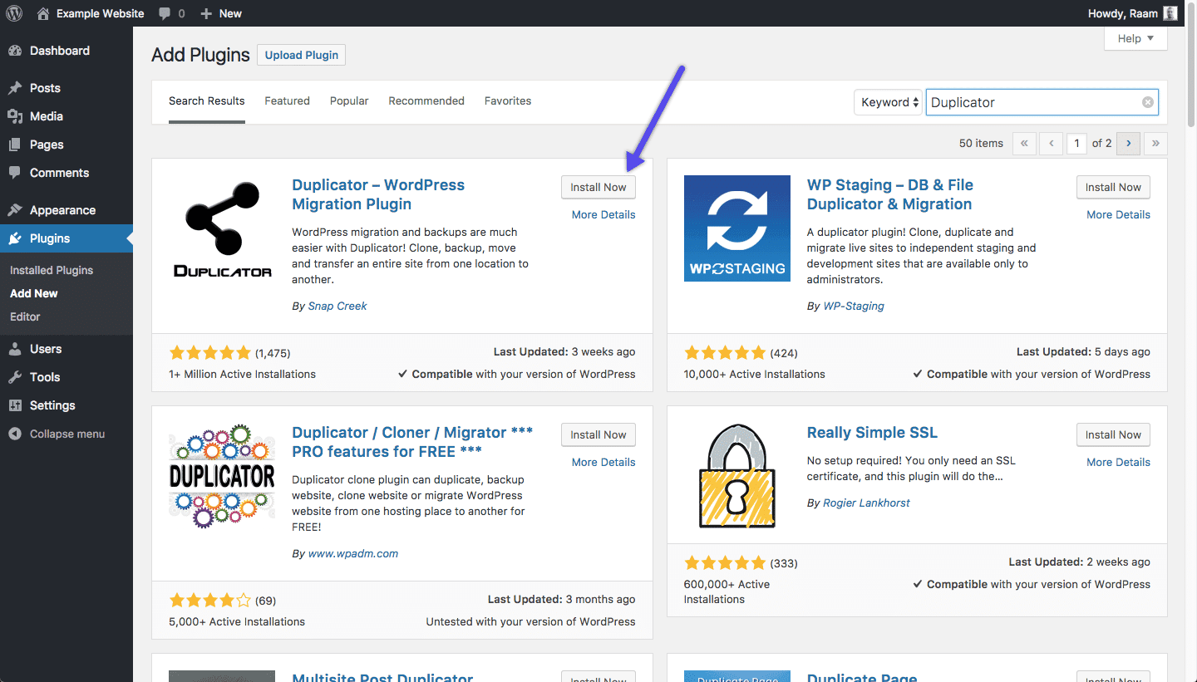Open Settings from the sidebar

tap(17, 405)
